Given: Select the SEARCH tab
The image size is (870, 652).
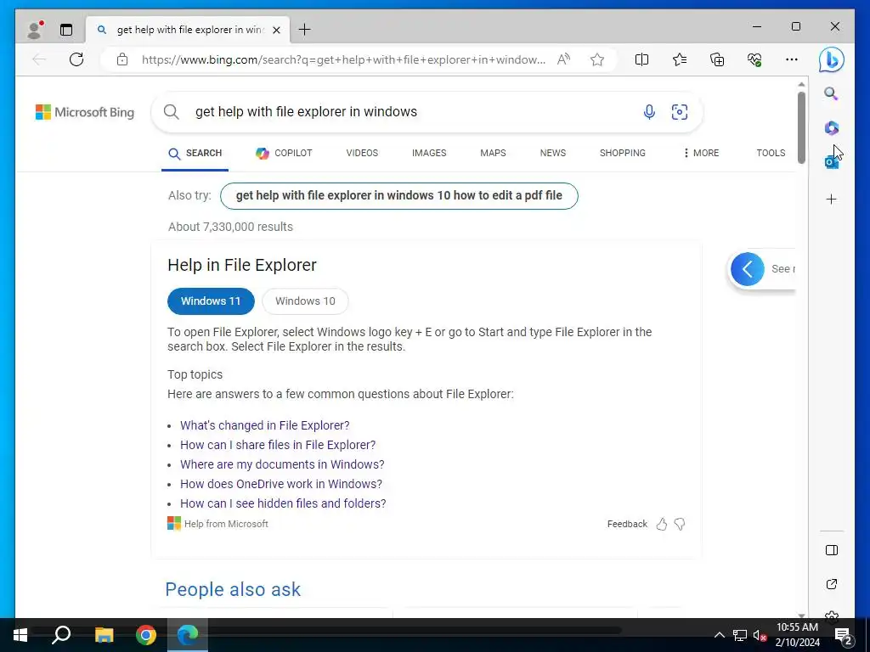Looking at the screenshot, I should coord(195,154).
